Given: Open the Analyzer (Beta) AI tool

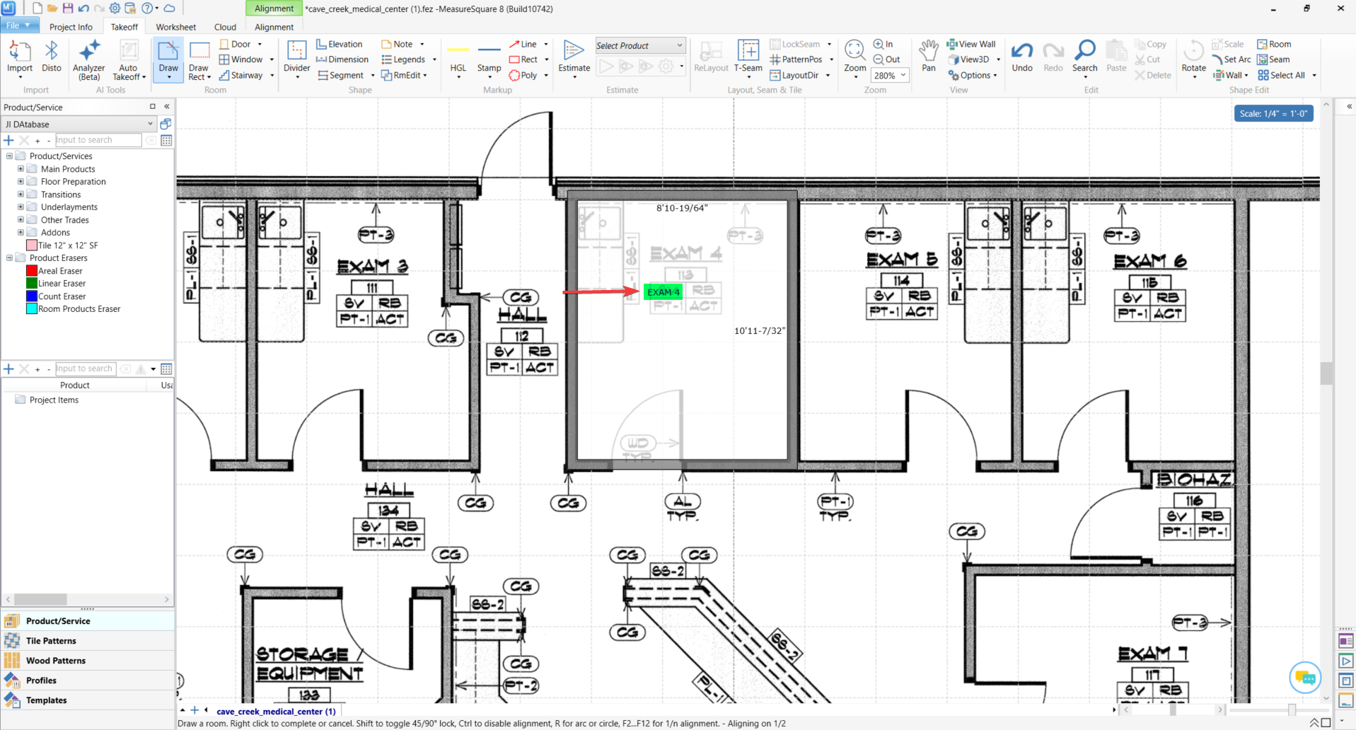Looking at the screenshot, I should [89, 59].
